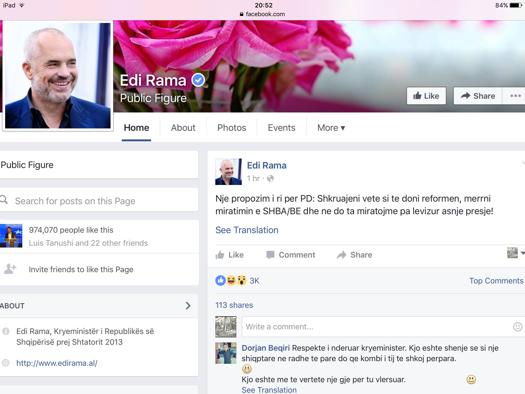
Task: Click the blue Like reaction icon
Action: (220, 281)
